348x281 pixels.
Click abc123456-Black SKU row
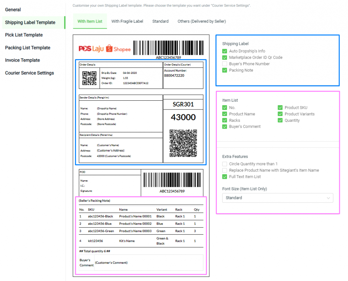tap(101, 216)
